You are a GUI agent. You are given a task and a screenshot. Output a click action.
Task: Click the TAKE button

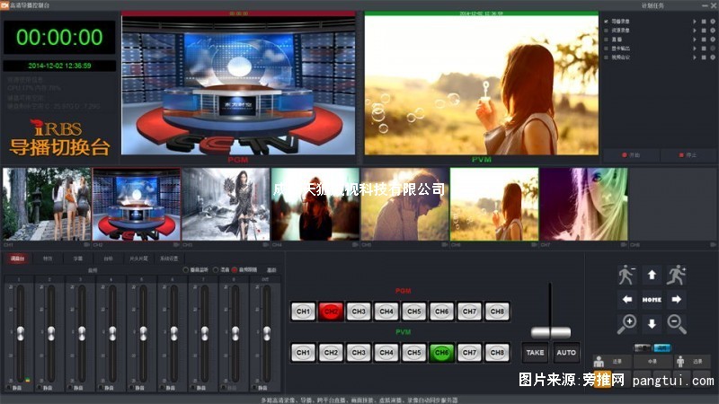pos(535,353)
